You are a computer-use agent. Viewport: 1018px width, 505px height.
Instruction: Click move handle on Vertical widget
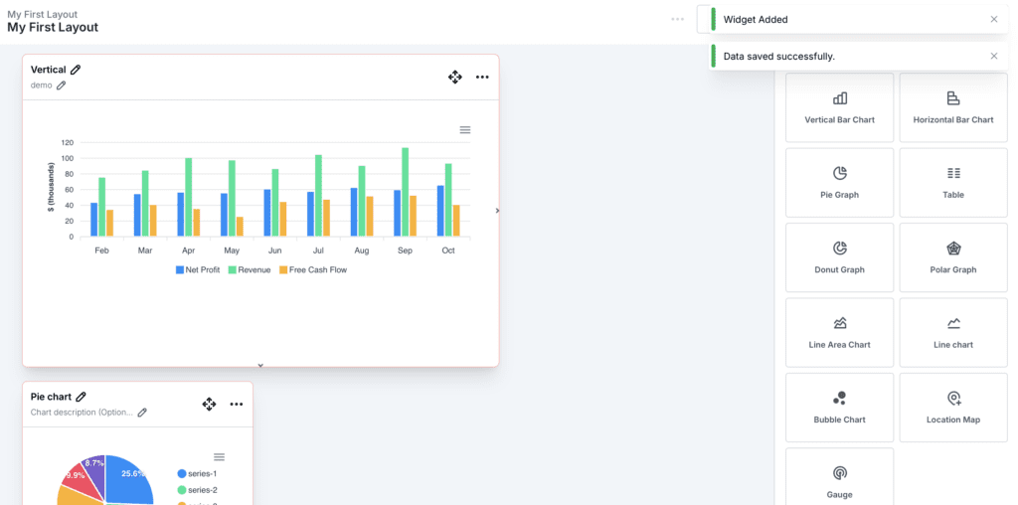pyautogui.click(x=454, y=77)
